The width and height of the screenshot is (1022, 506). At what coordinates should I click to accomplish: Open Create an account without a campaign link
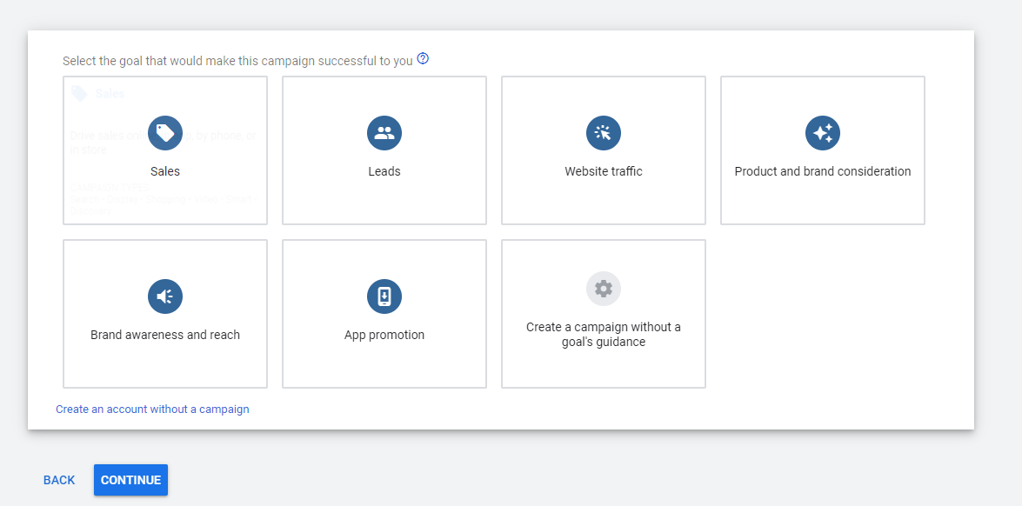[x=152, y=409]
